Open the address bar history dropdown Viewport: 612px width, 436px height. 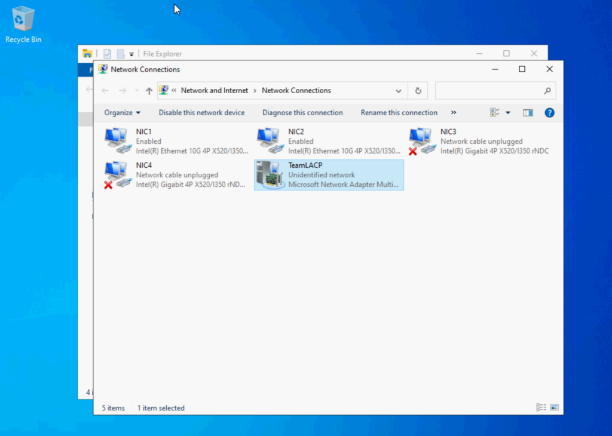pyautogui.click(x=399, y=90)
